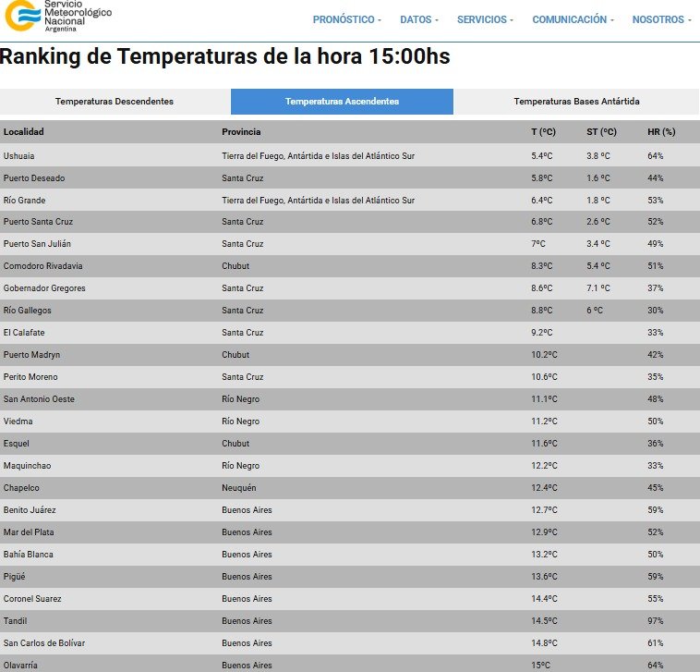
Task: Select the El Calafate row
Action: coord(25,333)
